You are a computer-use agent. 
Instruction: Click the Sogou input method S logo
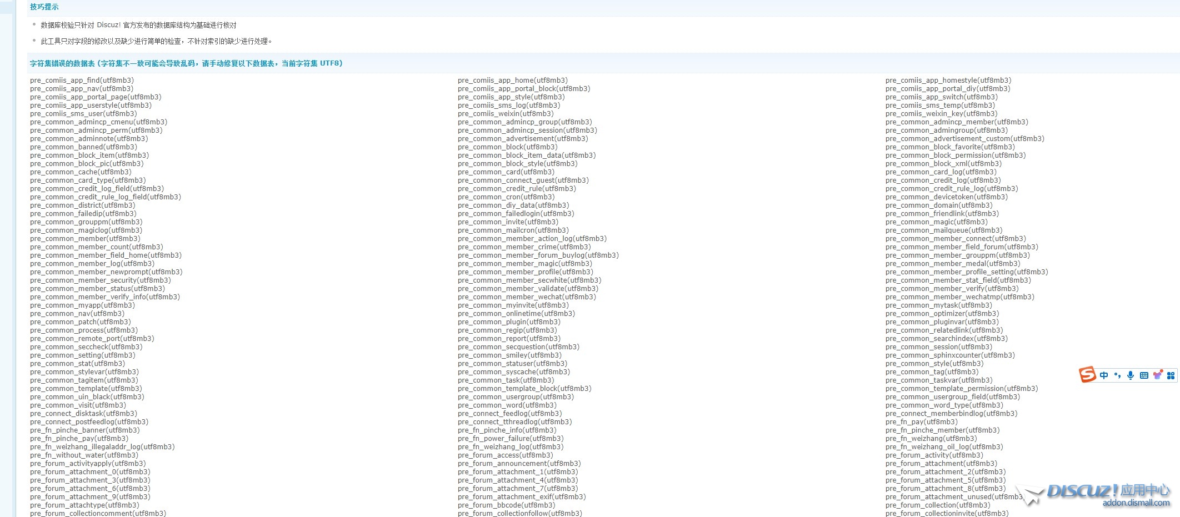tap(1087, 375)
